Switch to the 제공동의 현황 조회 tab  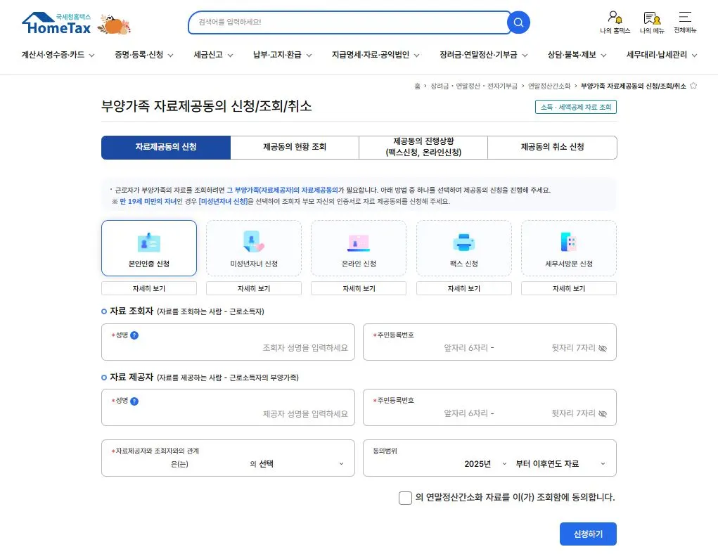(x=293, y=147)
